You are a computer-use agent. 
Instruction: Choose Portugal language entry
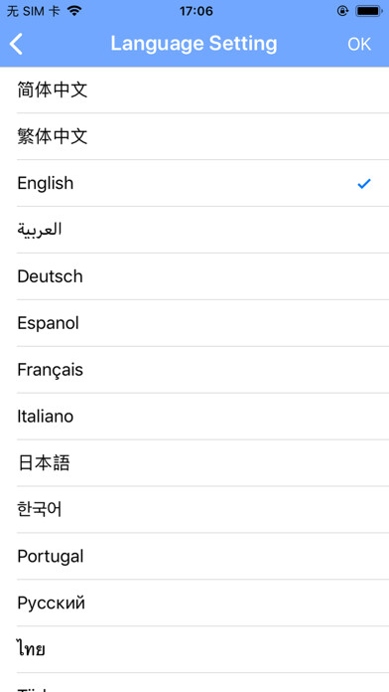[194, 556]
